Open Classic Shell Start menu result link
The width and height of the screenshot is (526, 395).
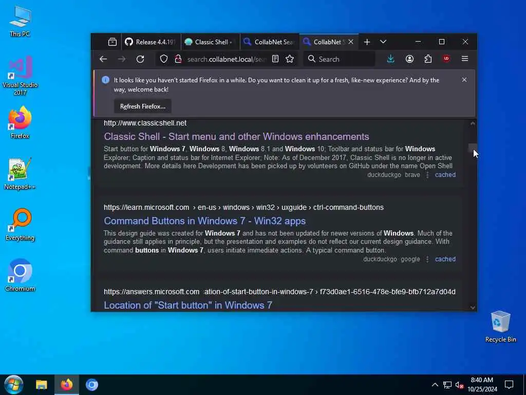tap(236, 136)
